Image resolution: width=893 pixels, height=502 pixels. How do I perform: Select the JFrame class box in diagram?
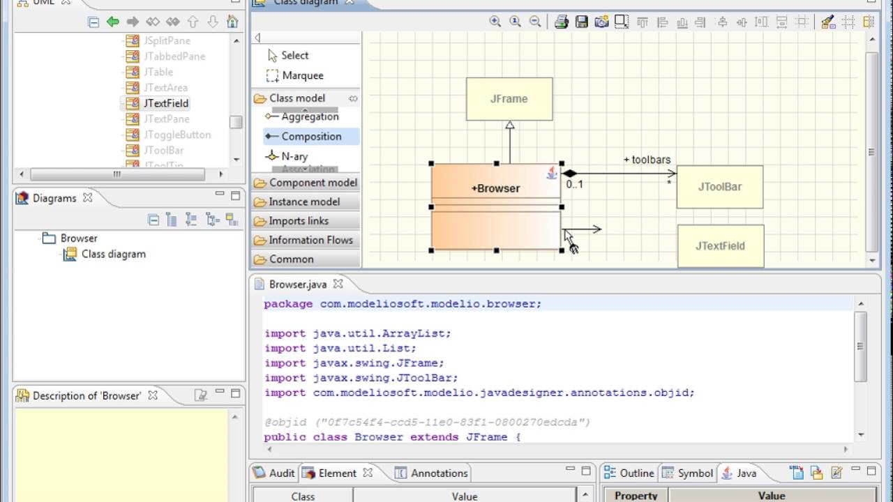tap(509, 99)
